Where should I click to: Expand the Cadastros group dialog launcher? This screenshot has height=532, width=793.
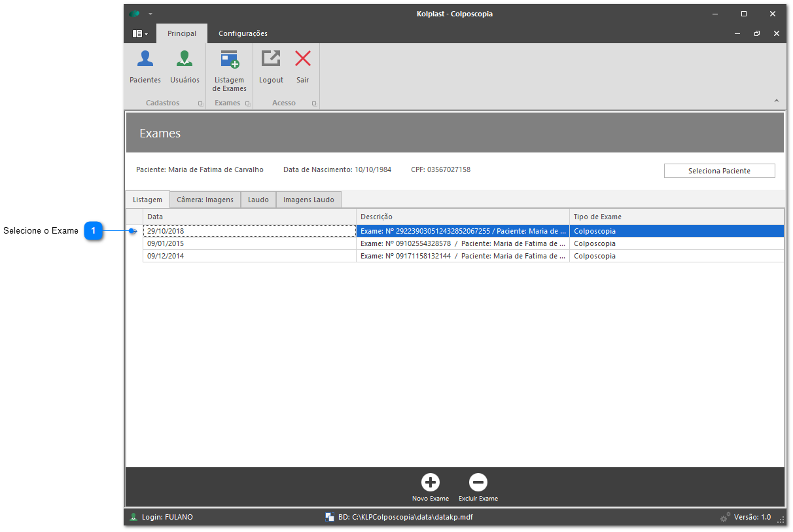click(200, 103)
